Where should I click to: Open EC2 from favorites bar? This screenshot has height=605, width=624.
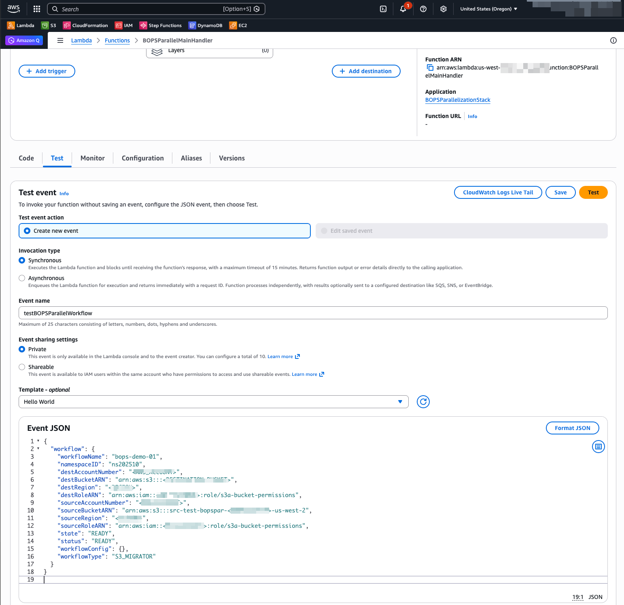238,25
